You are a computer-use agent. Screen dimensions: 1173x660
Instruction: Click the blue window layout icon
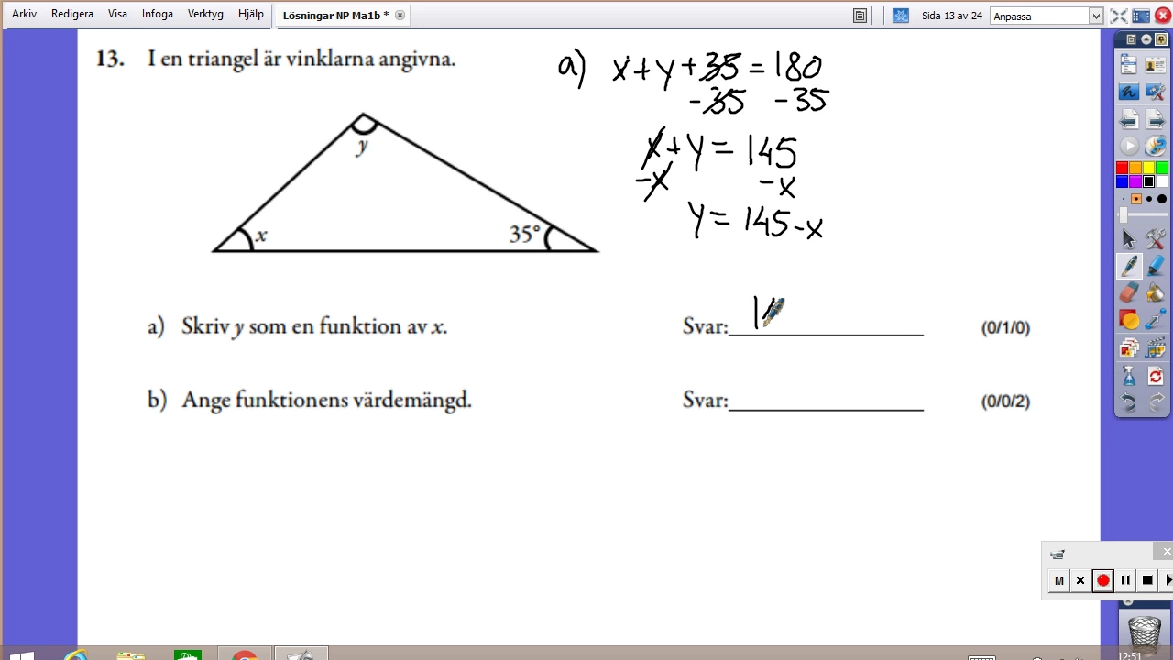[x=1141, y=16]
